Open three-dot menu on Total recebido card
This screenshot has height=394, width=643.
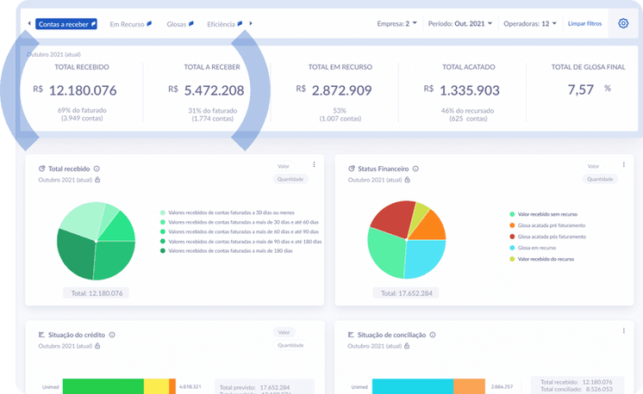[x=314, y=165]
